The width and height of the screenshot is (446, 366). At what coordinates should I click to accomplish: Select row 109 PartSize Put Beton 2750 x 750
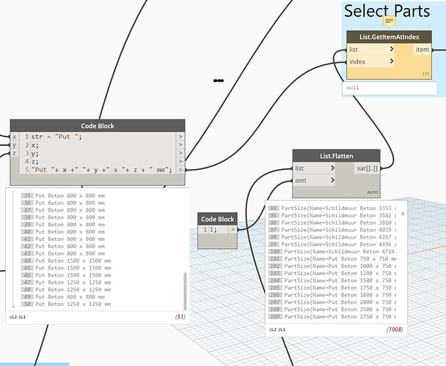coord(332,317)
